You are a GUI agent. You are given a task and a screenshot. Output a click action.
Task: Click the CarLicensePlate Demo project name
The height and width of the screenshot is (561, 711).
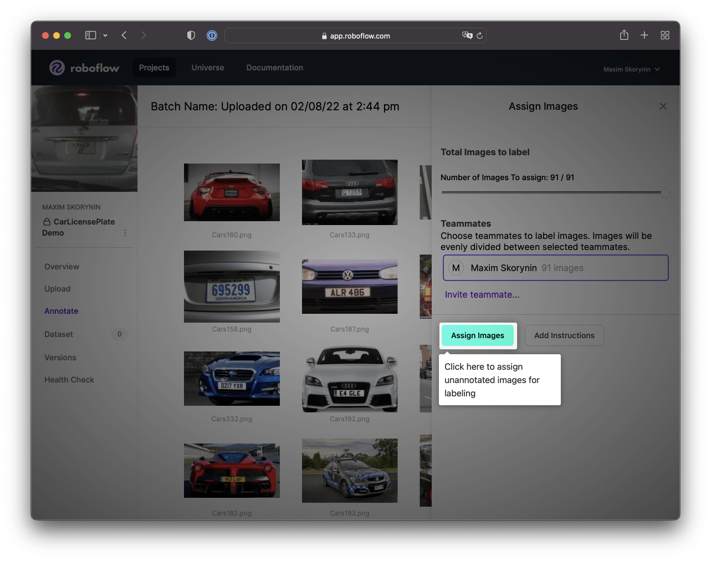[79, 227]
